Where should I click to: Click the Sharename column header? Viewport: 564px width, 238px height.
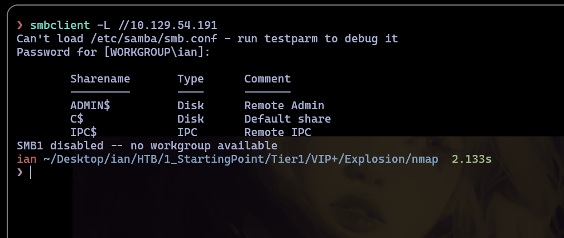coord(100,79)
